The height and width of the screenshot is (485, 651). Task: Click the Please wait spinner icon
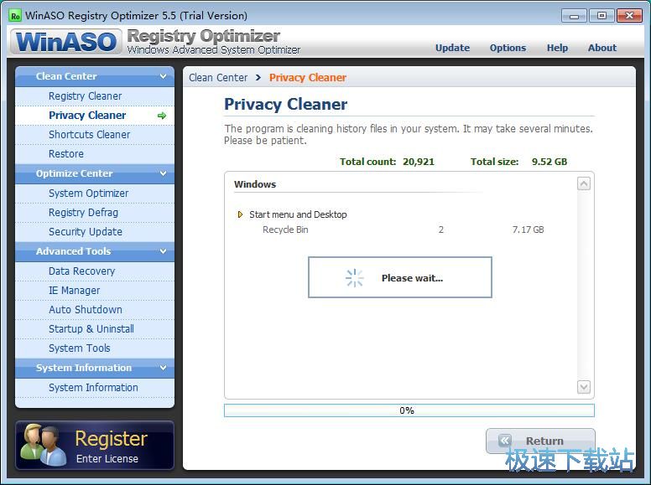click(354, 278)
